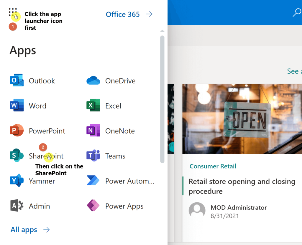Image resolution: width=302 pixels, height=245 pixels.
Task: Open the Word app icon
Action: coord(17,105)
